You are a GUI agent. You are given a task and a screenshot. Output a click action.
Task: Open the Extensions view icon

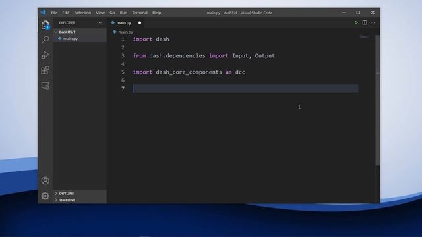[45, 70]
